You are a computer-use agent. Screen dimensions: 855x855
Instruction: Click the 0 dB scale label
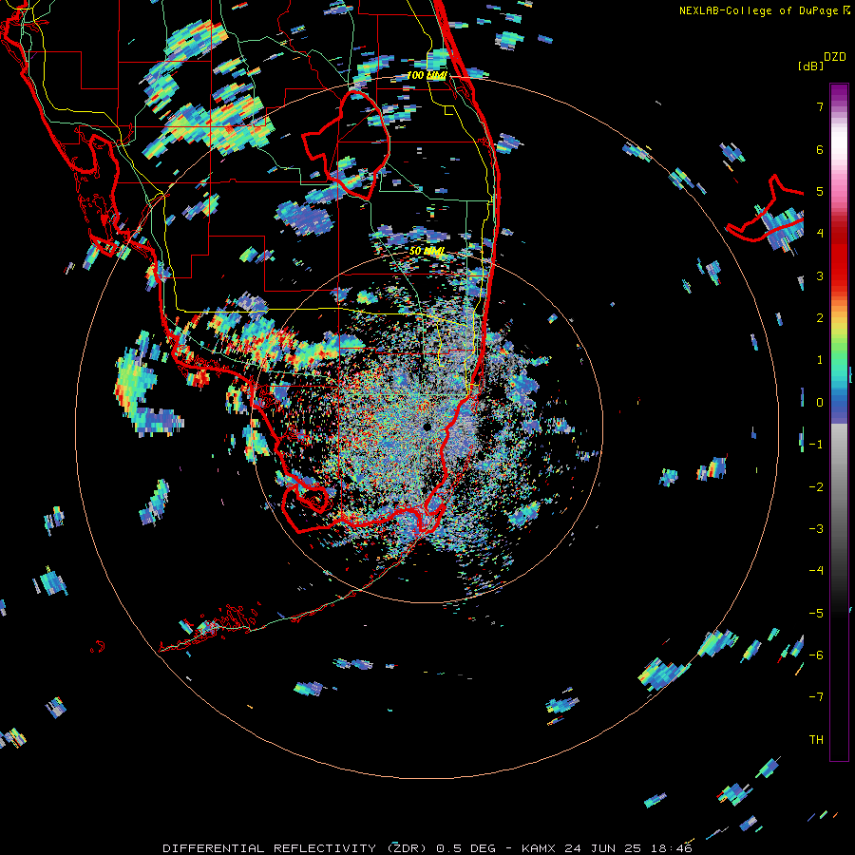[x=820, y=403]
